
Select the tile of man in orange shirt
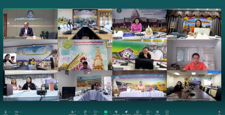[x=194, y=55]
